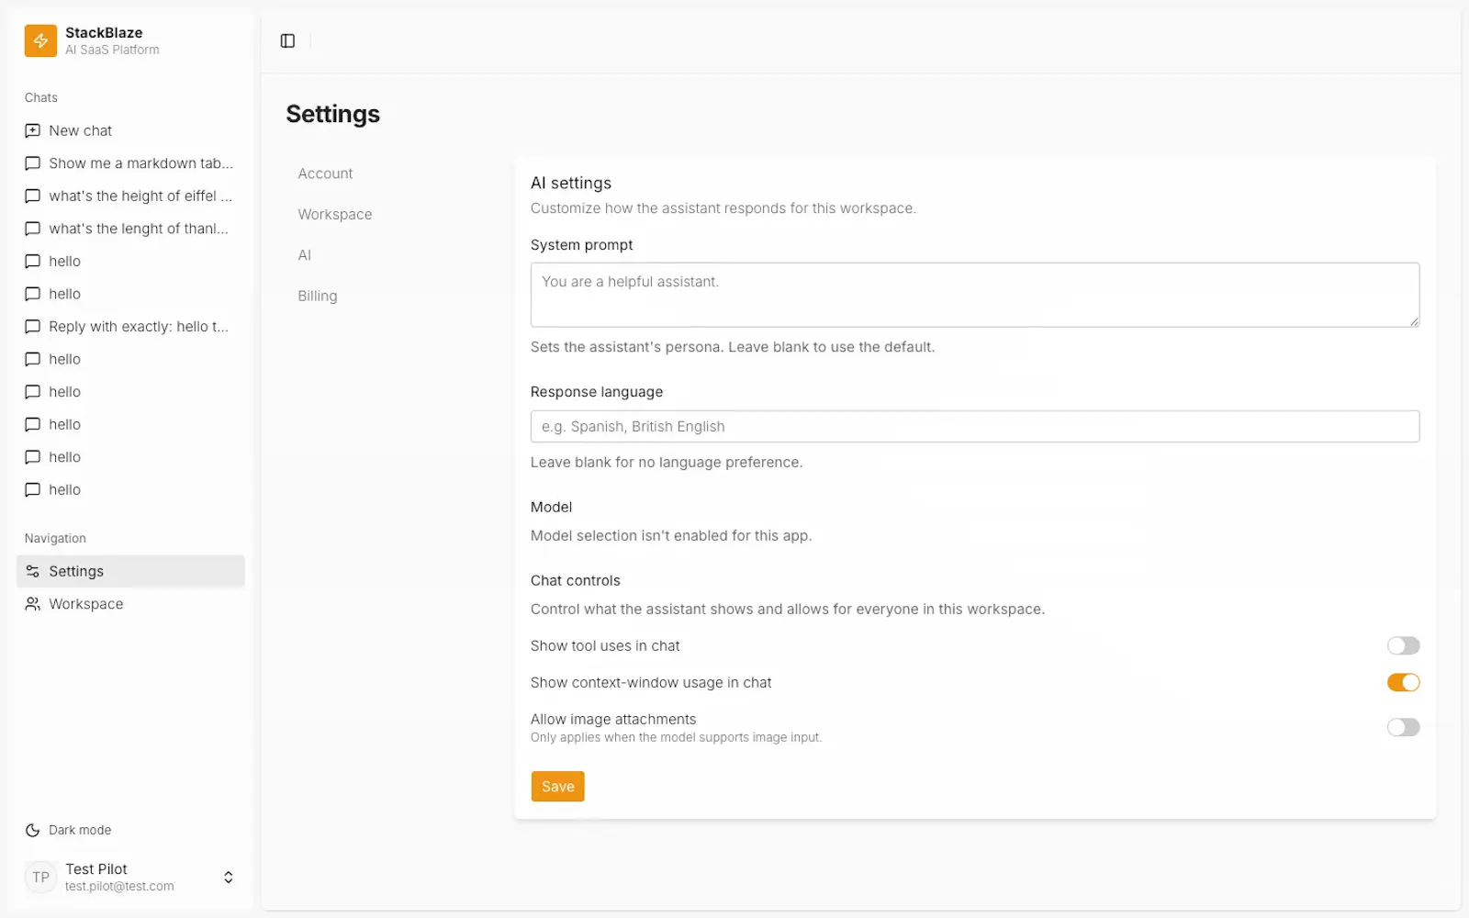Screen dimensions: 1469x918
Task: Select the AI settings tab
Action: (x=305, y=255)
